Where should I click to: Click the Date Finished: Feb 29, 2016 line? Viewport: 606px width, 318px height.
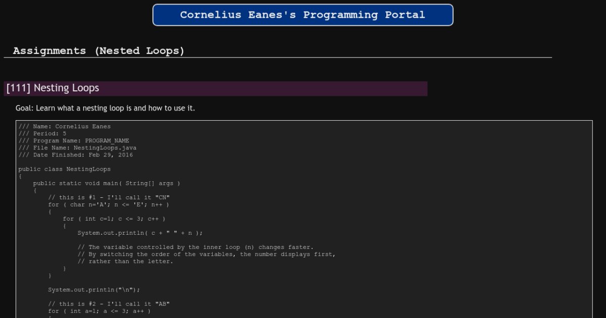click(x=76, y=155)
